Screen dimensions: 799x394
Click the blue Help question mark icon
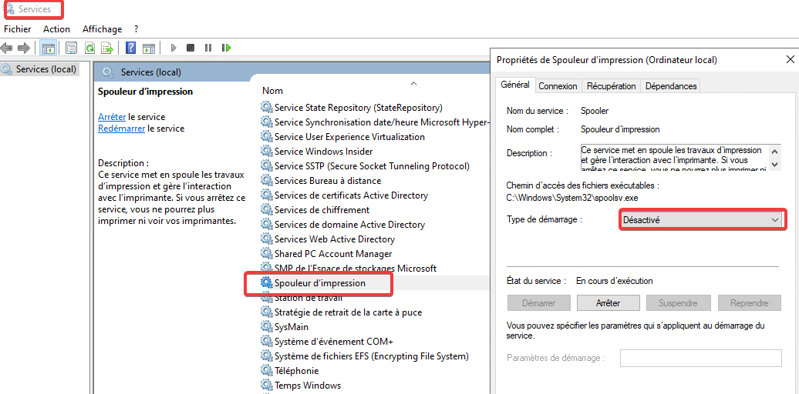click(130, 48)
